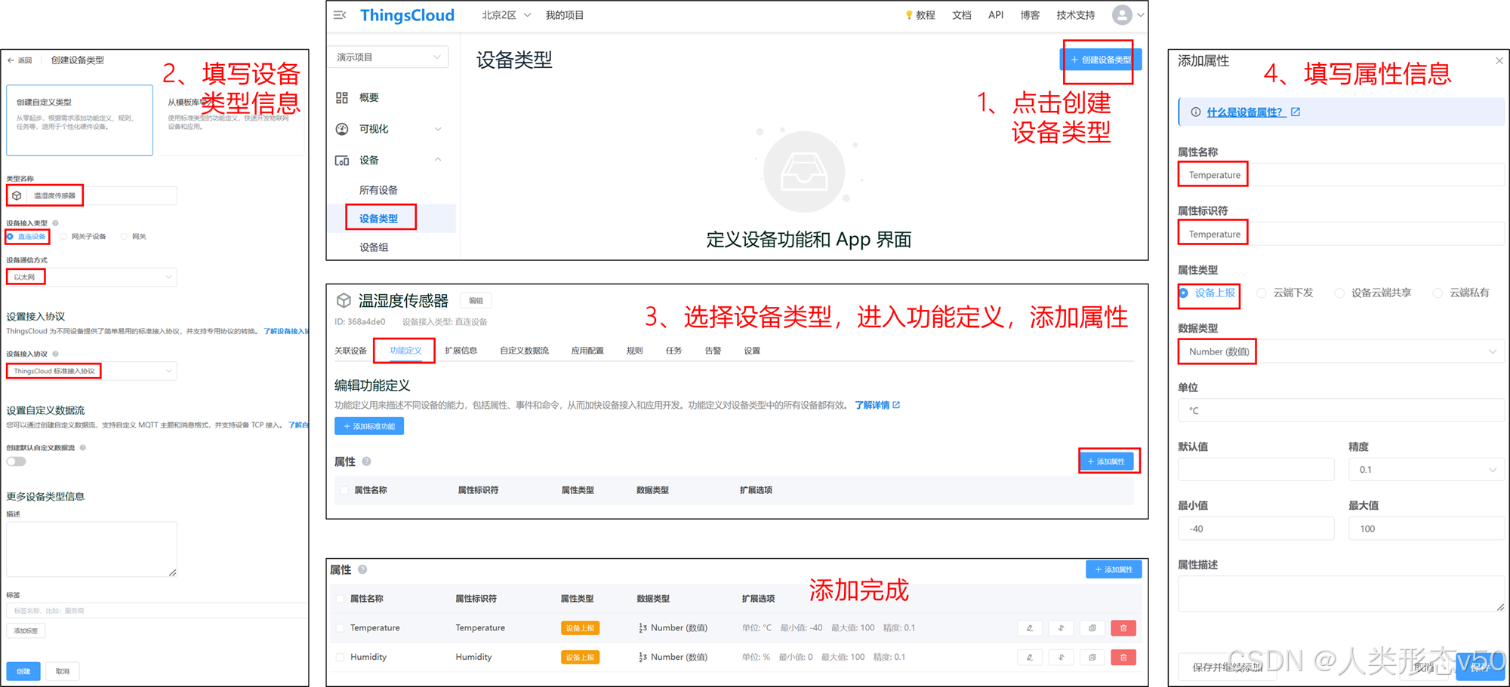Open the 演示项目 project selector
The image size is (1510, 687).
[x=389, y=57]
